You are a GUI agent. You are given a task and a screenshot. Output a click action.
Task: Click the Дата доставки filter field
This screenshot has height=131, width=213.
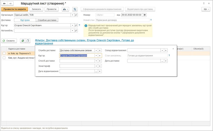click(x=144, y=61)
